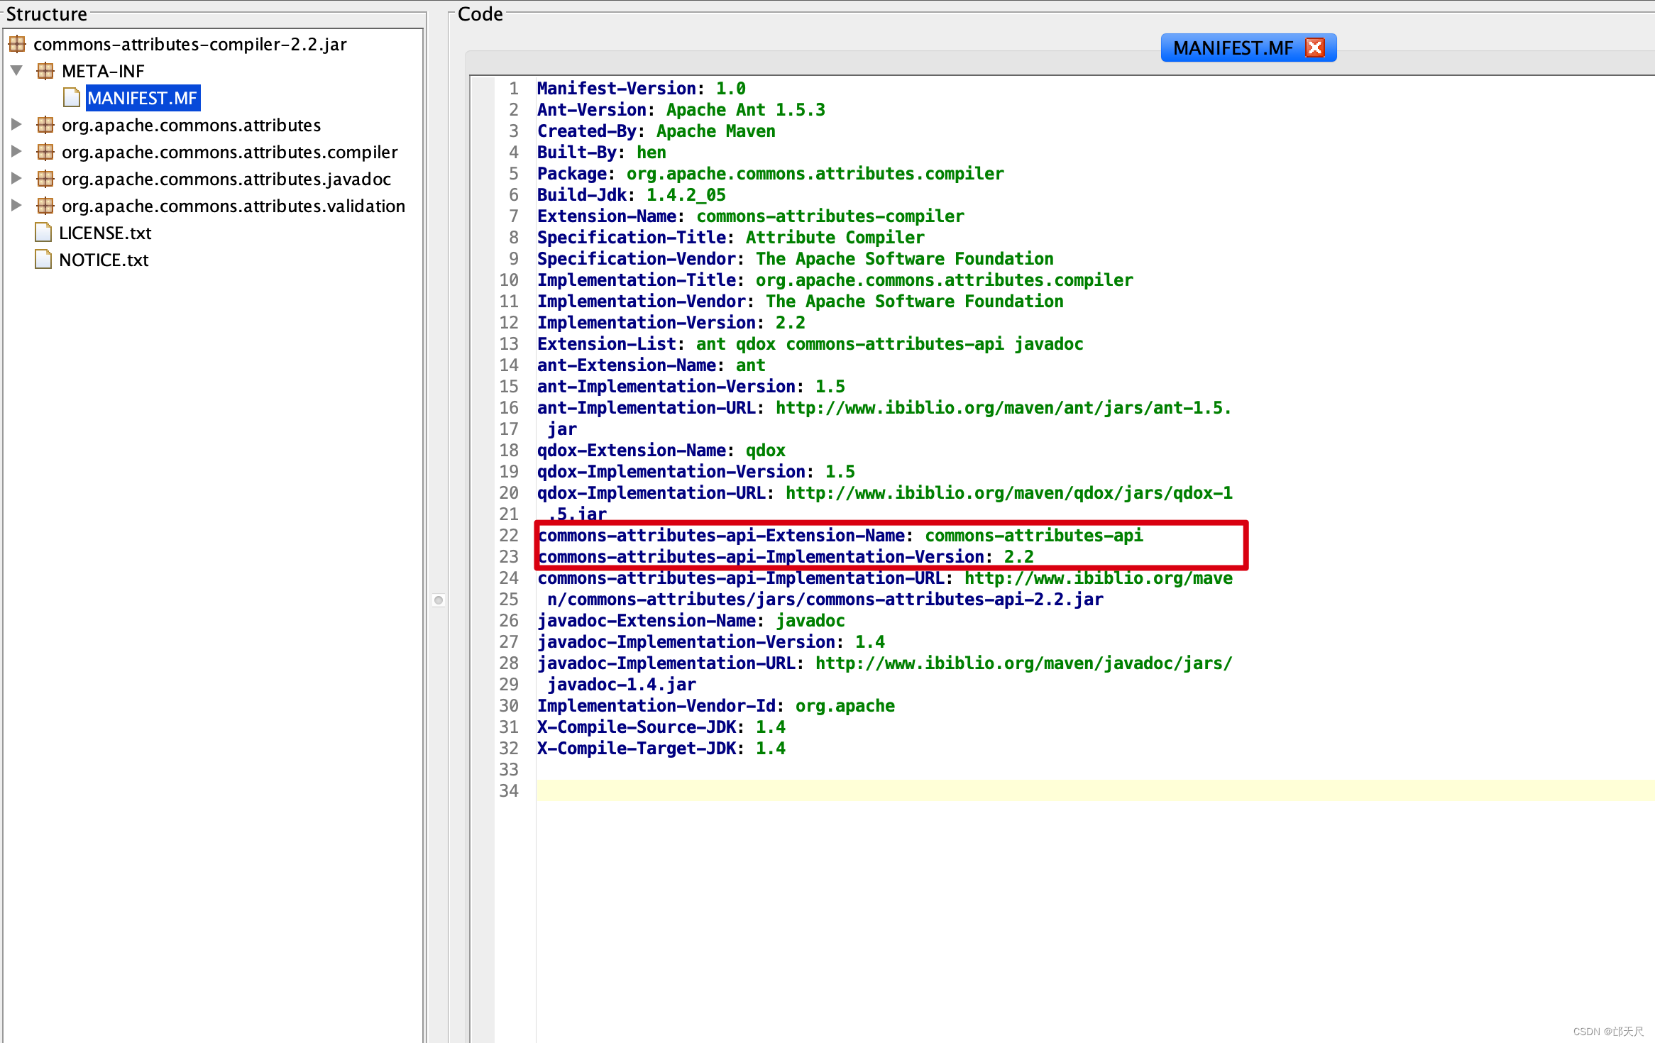Click the highlighted empty line 34
1655x1043 pixels.
coord(994,790)
